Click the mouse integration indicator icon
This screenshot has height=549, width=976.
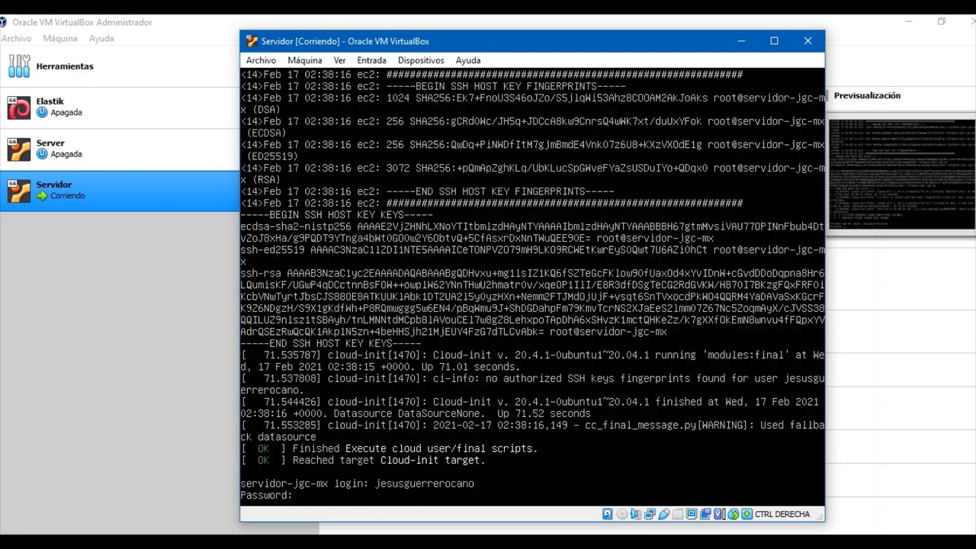(x=734, y=515)
